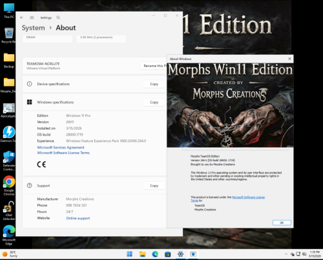Open the Daemon Tools desktop shortcut
This screenshot has height=260, width=323.
coord(9,134)
